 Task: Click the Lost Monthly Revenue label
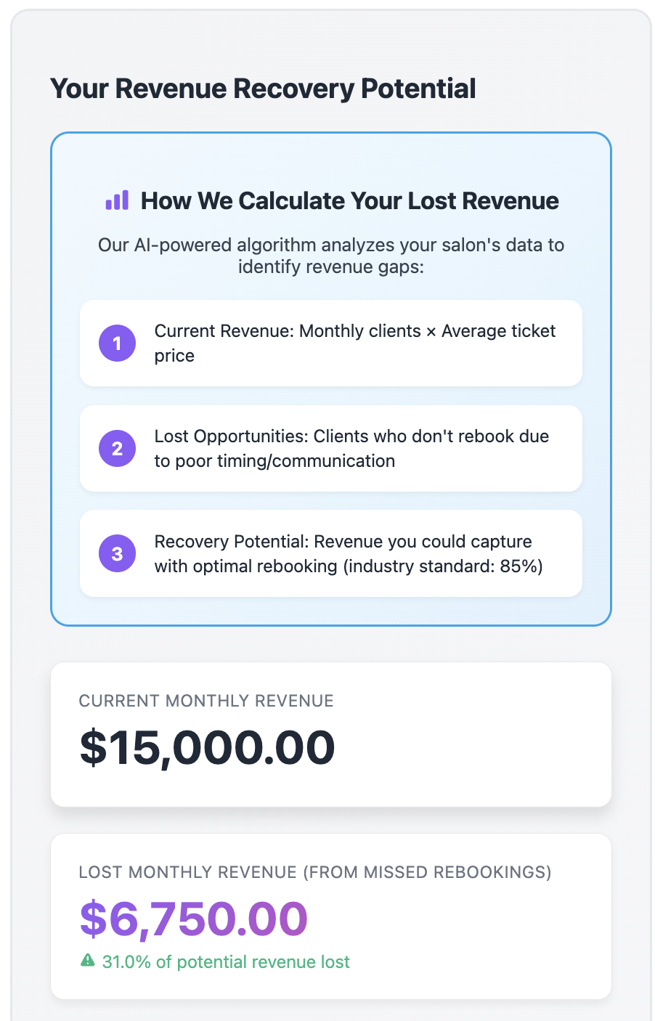pyautogui.click(x=315, y=872)
